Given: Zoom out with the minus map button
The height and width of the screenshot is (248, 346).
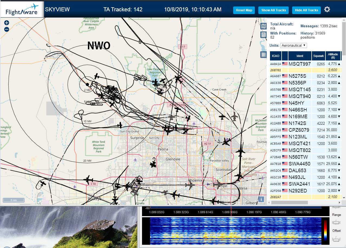Looking at the screenshot, I should [x=7, y=29].
